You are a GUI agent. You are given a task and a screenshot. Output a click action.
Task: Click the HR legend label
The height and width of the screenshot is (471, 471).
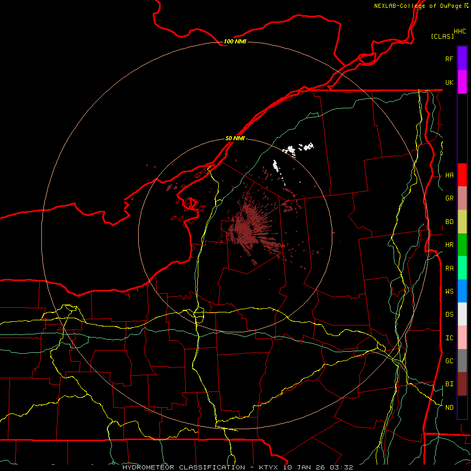click(x=450, y=245)
